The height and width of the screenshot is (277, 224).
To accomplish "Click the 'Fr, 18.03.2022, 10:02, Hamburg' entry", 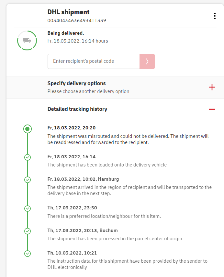I will pyautogui.click(x=83, y=179).
